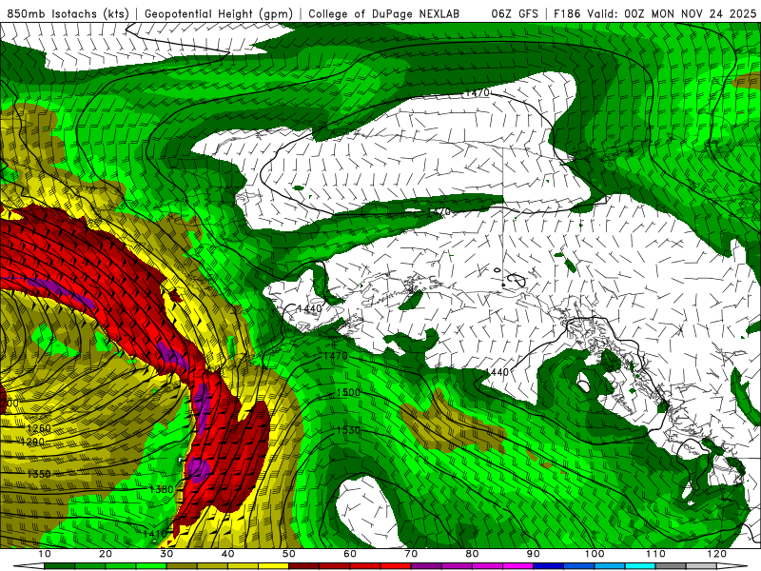The height and width of the screenshot is (571, 761).
Task: Click the cyan swatch just before 110
Action: click(640, 566)
